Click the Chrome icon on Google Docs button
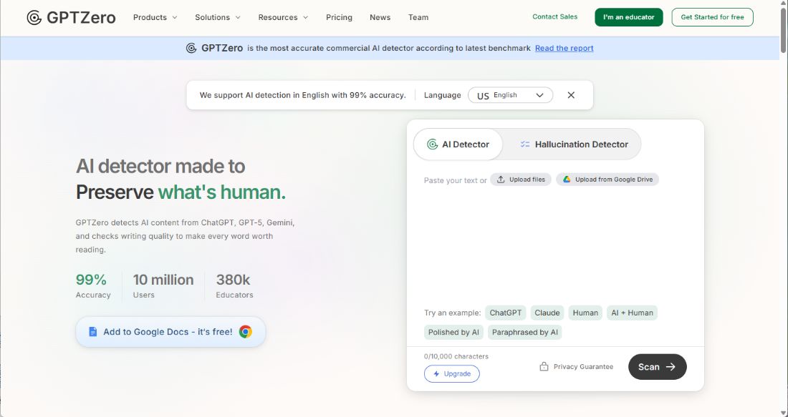 246,332
